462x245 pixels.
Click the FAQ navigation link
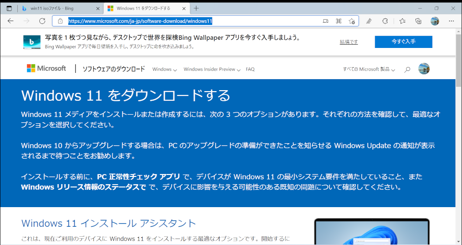tap(250, 70)
